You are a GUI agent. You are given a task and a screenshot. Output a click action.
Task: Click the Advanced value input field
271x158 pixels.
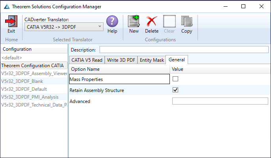point(220,101)
